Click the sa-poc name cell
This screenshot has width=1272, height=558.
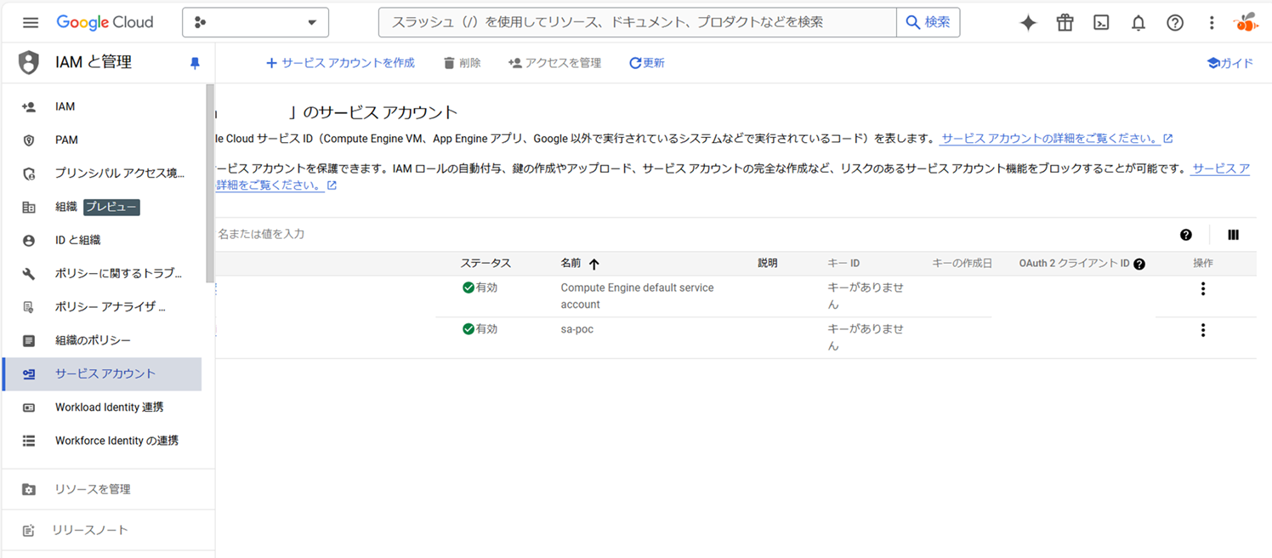pyautogui.click(x=577, y=329)
